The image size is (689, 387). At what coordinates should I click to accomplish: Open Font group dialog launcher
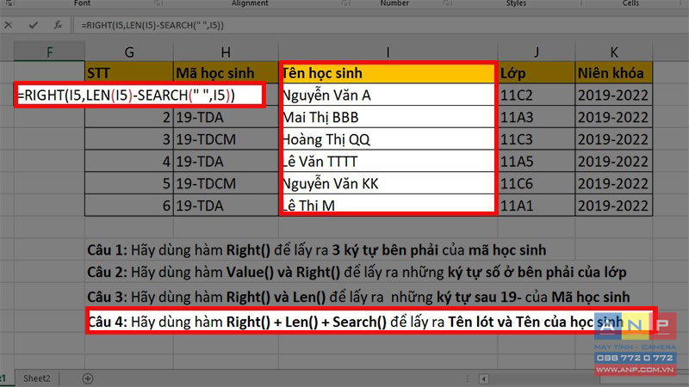coord(158,3)
